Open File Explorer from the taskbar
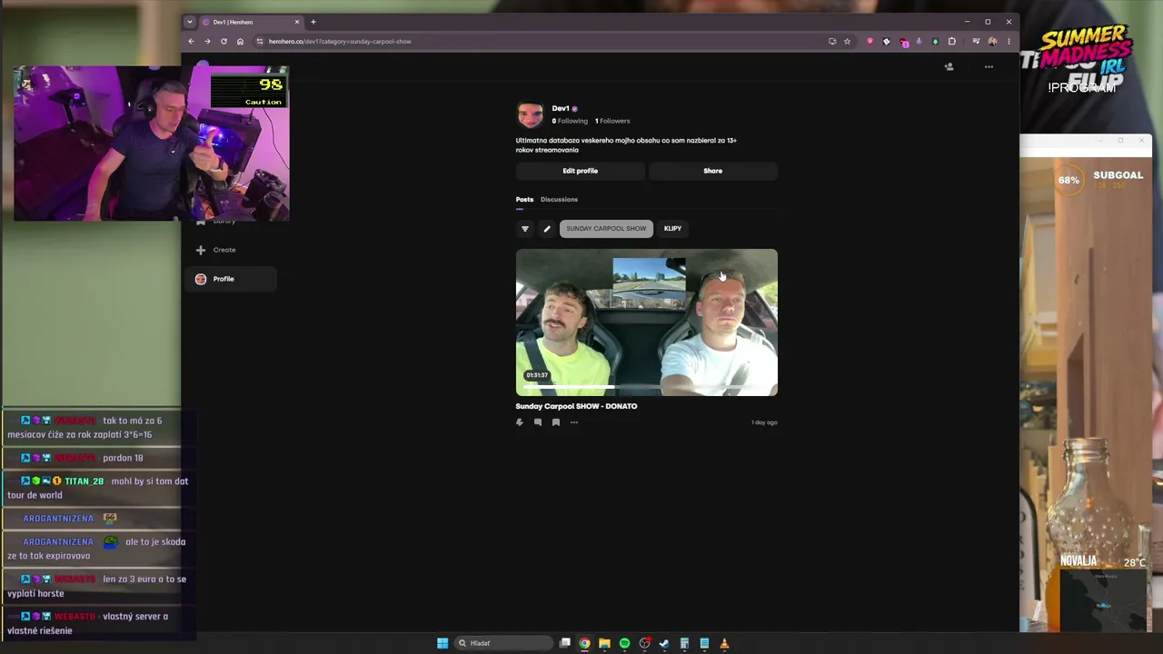 (x=604, y=643)
